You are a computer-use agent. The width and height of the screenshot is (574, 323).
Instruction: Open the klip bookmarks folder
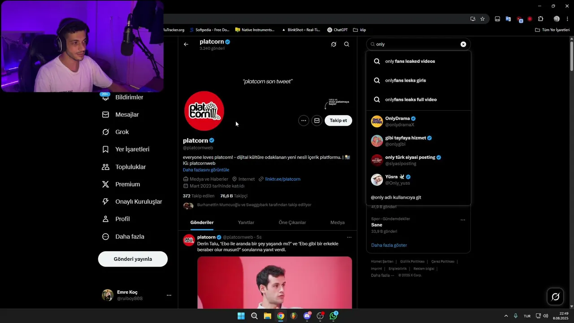click(x=360, y=30)
